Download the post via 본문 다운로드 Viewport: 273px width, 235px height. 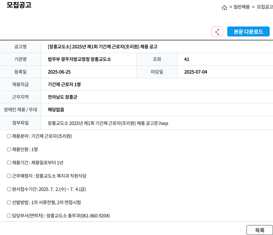pyautogui.click(x=248, y=31)
